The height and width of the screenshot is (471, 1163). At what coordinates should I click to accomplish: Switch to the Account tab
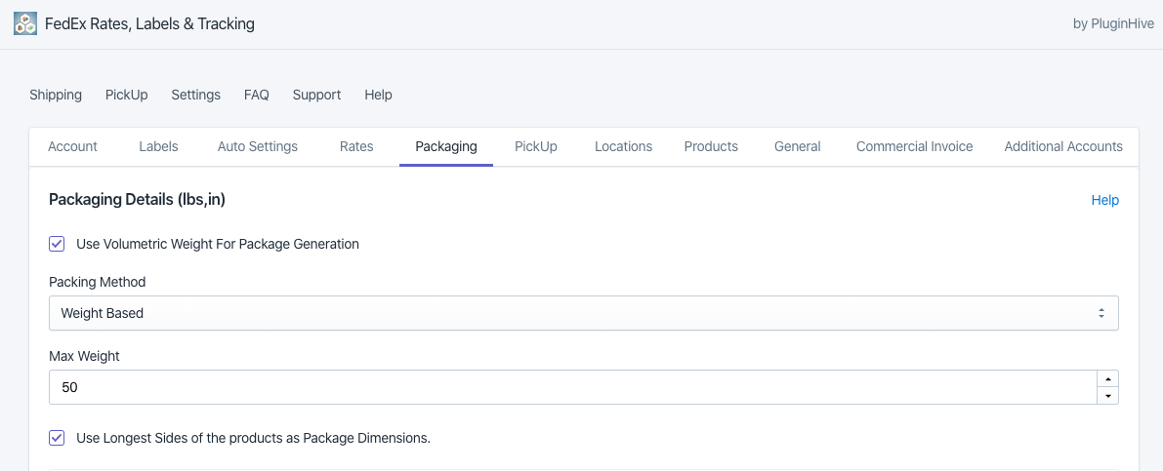pyautogui.click(x=72, y=146)
